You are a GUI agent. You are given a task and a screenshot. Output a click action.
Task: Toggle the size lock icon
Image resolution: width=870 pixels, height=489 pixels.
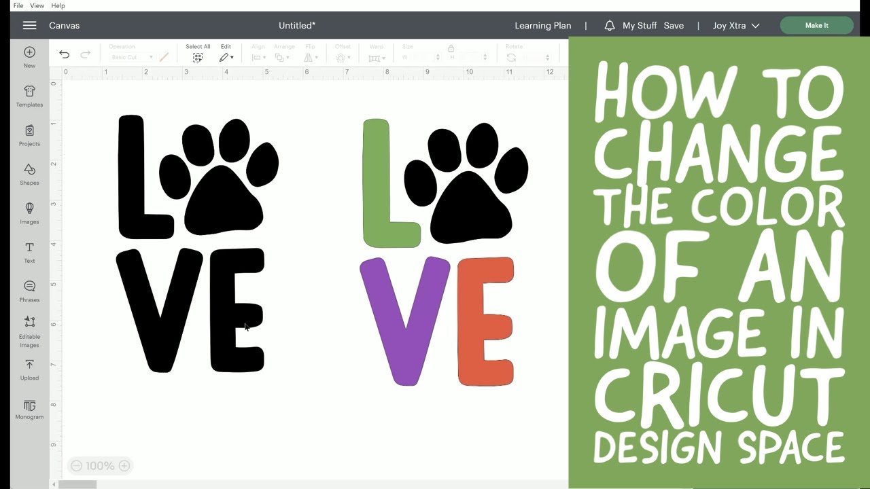451,48
